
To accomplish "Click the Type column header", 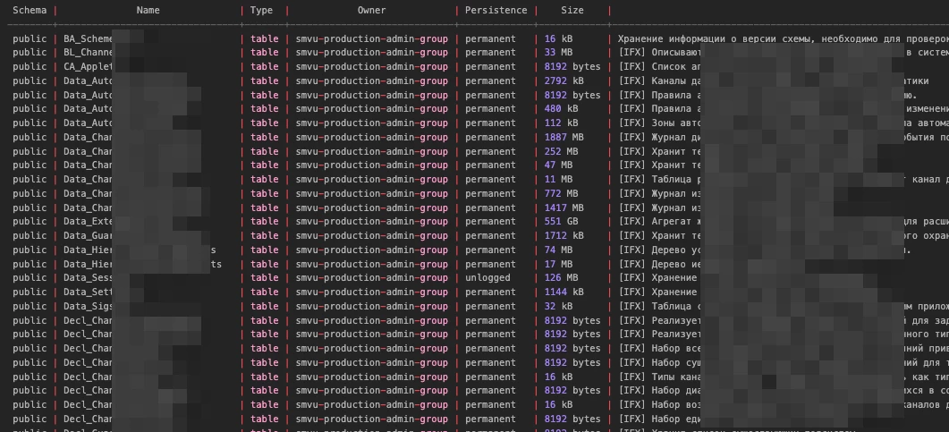I will tap(261, 11).
